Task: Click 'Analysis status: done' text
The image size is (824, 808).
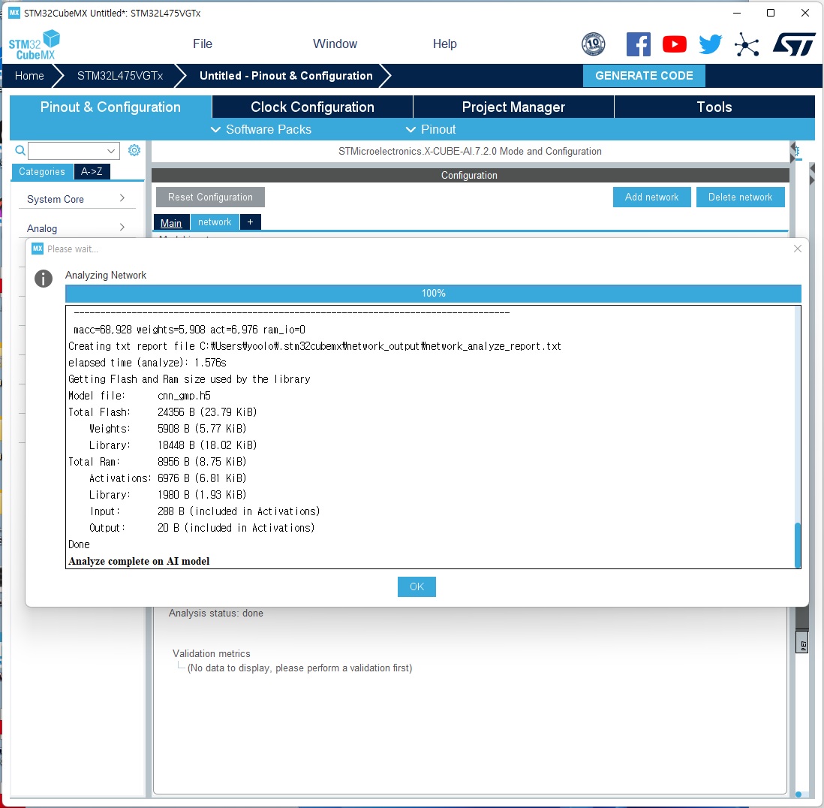Action: click(x=216, y=613)
